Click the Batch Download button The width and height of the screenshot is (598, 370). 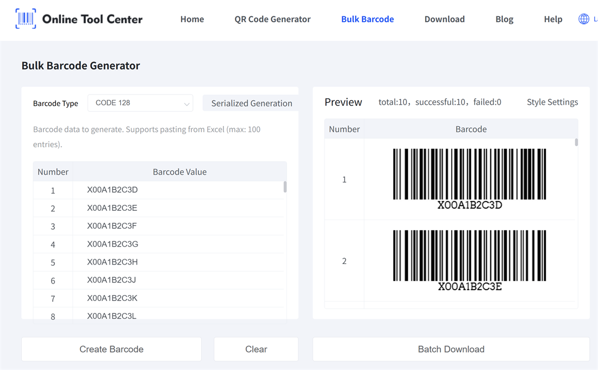click(x=451, y=349)
